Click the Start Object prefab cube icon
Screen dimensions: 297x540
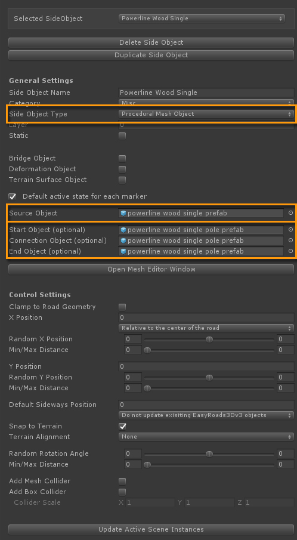(123, 230)
